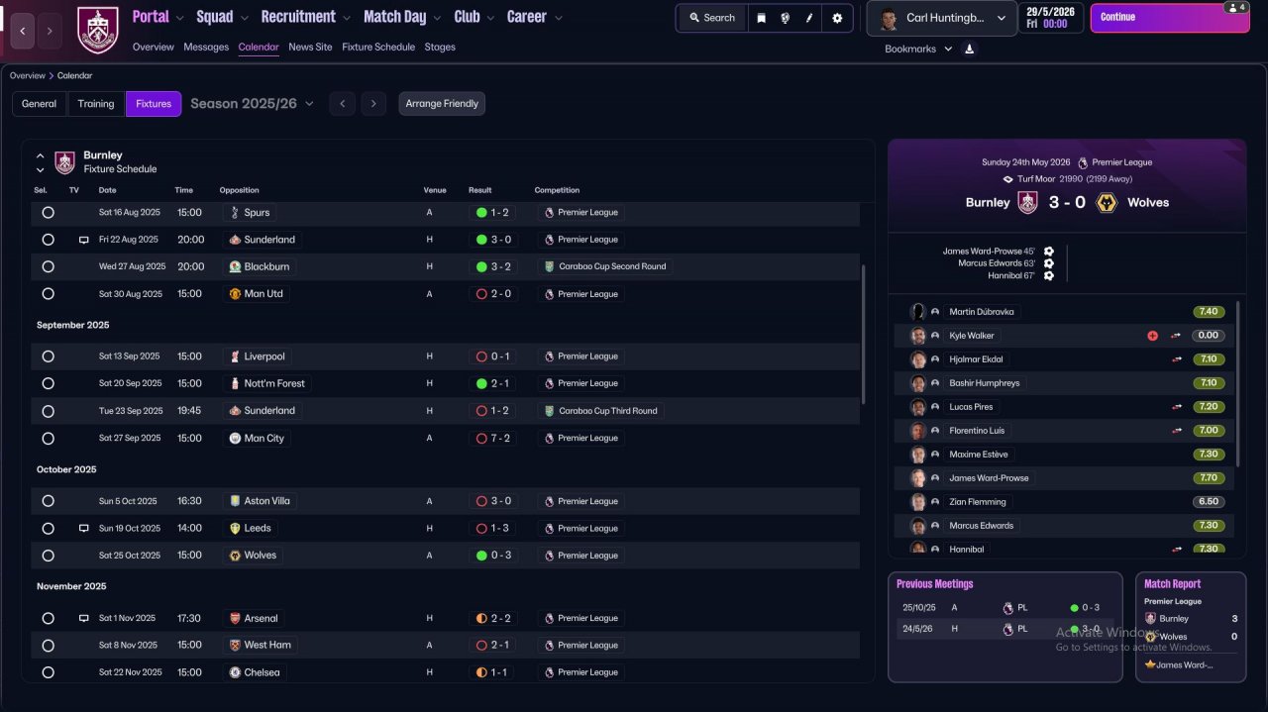Click the pencil edit icon in the top toolbar
The image size is (1268, 712).
[x=809, y=18]
